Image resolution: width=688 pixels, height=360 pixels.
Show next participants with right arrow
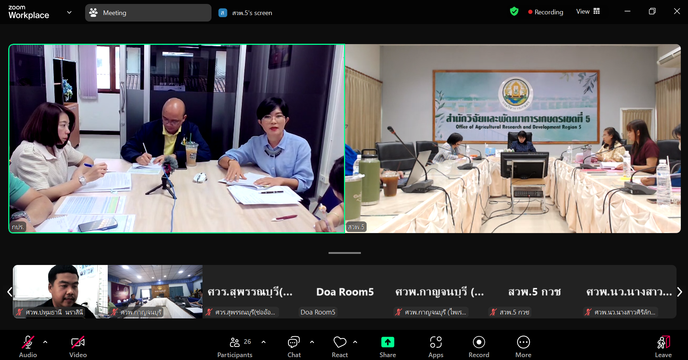coord(679,292)
